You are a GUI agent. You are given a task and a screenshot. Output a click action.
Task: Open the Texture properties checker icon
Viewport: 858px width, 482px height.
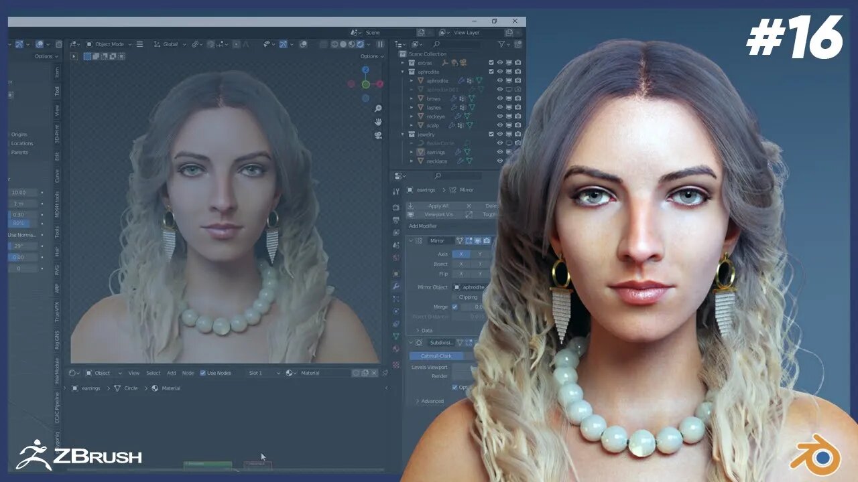396,365
